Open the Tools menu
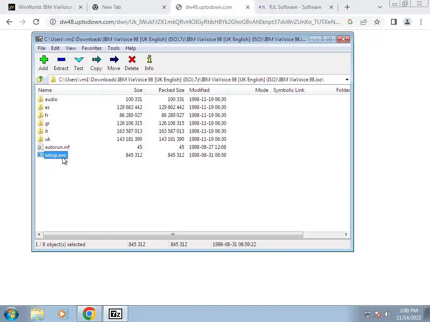Screen dimensions: 430x322 click(113, 48)
